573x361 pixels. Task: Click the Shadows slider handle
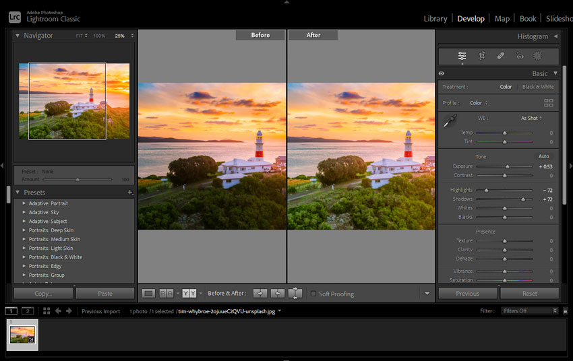523,199
